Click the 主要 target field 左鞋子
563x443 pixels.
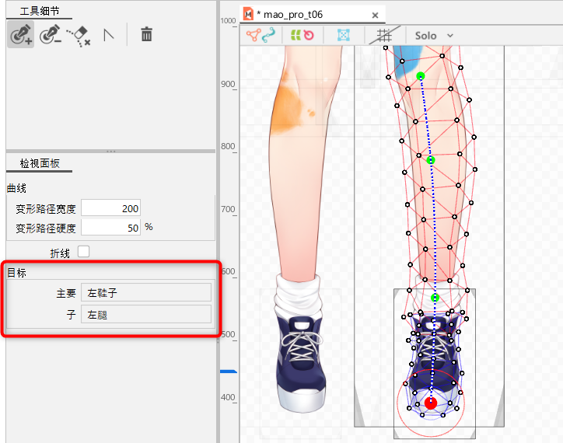(146, 293)
